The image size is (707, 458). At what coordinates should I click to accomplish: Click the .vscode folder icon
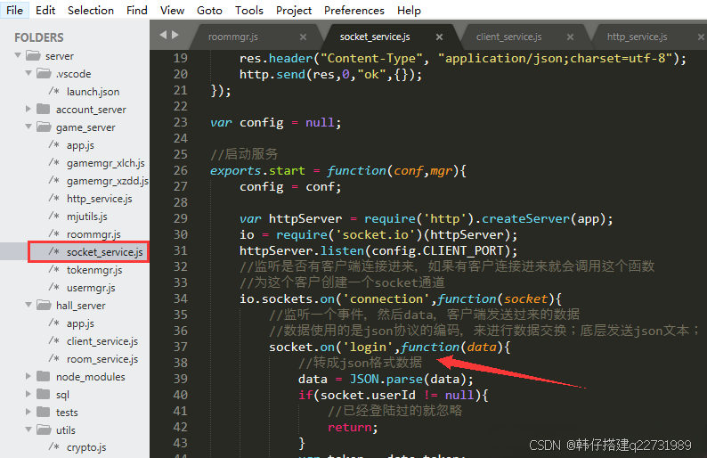tap(44, 73)
